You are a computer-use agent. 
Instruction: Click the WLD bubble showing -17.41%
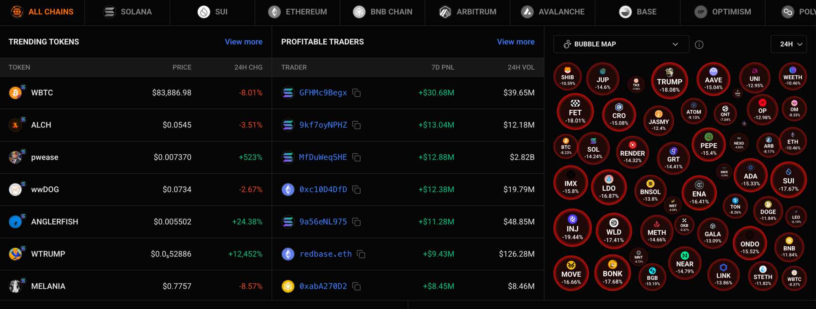(614, 231)
